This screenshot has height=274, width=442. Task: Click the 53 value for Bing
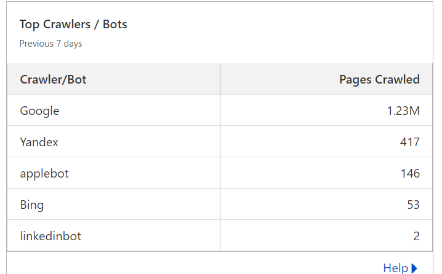coord(413,205)
